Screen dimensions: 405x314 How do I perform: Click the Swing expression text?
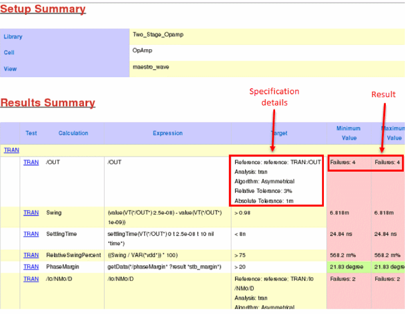165,216
